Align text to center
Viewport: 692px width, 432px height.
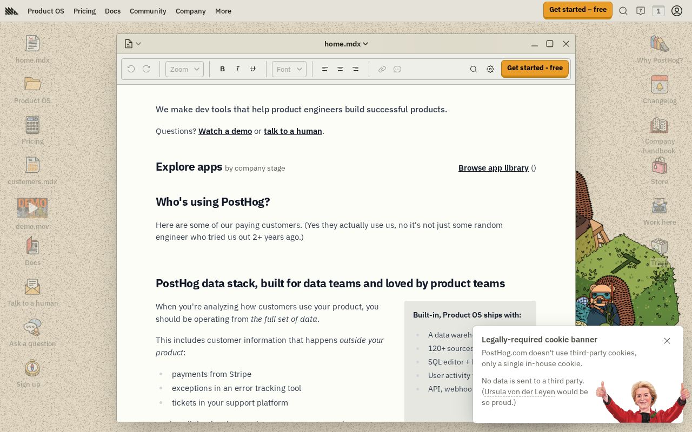click(x=340, y=69)
